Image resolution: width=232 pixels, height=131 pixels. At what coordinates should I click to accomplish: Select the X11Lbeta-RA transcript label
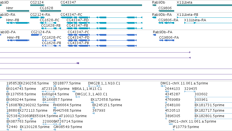pyautogui.click(x=195, y=20)
